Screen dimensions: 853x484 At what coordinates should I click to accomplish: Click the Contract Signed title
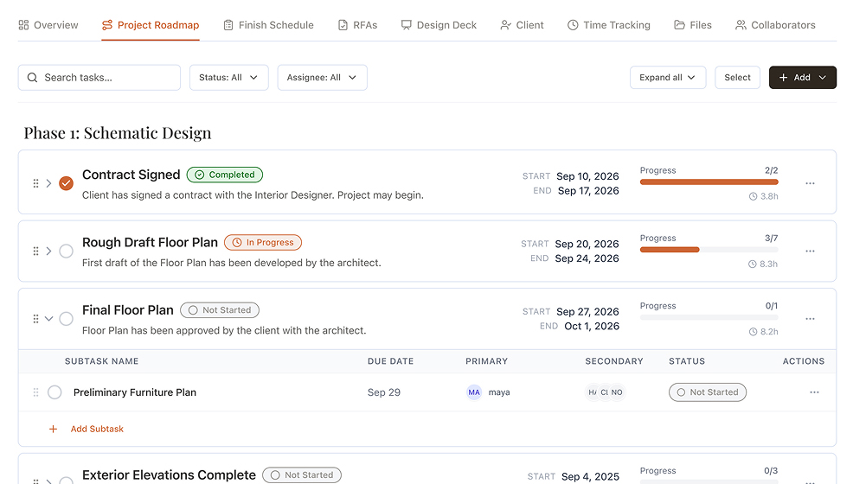click(x=131, y=175)
